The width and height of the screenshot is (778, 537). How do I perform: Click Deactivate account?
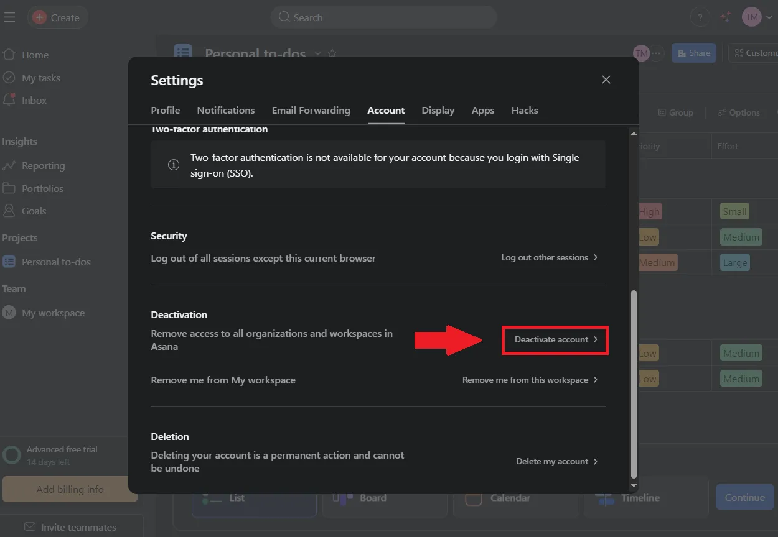tap(556, 339)
